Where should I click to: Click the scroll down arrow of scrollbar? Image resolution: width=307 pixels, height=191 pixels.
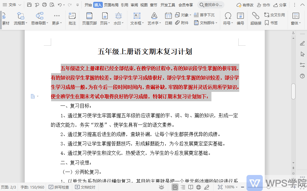tap(293, 163)
